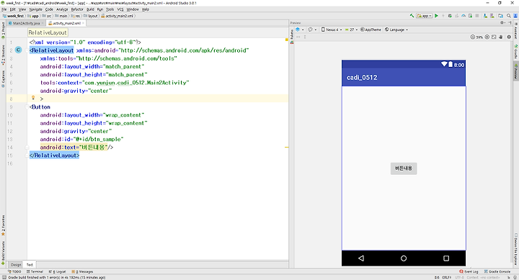Switch to the Design tab
The width and height of the screenshot is (519, 280).
pos(16,265)
